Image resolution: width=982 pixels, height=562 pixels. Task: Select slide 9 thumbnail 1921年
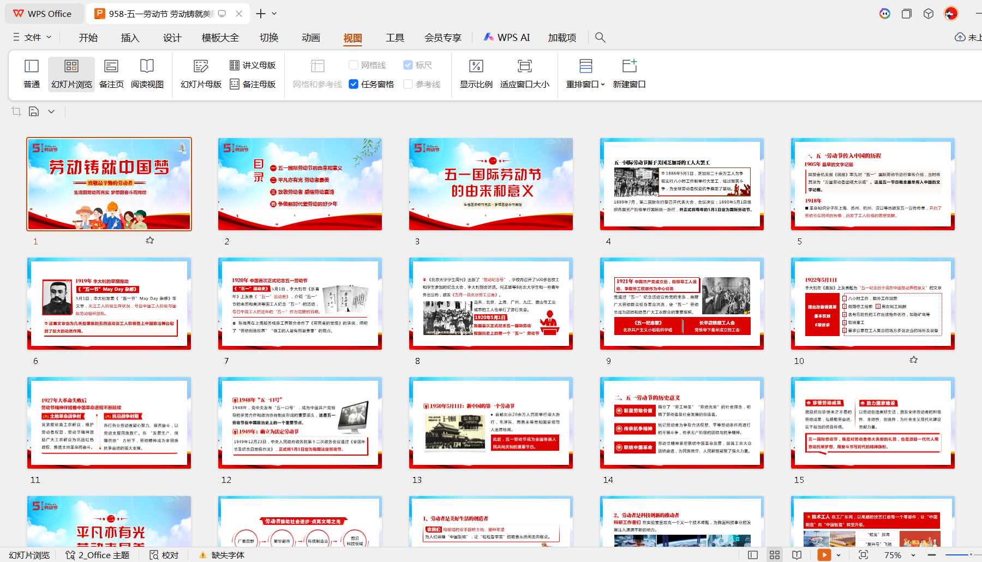click(682, 303)
